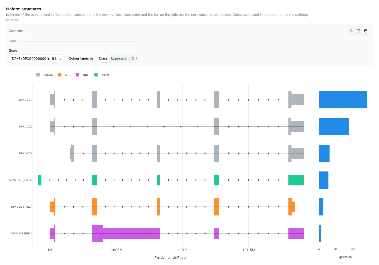Click the 1.01M axis tick label

click(x=182, y=250)
